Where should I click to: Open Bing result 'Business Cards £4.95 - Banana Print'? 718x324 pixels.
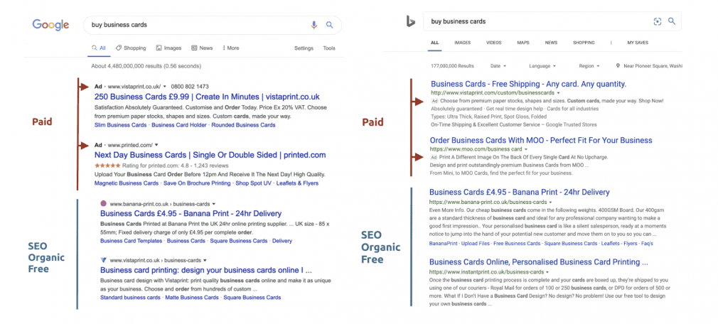(x=519, y=193)
